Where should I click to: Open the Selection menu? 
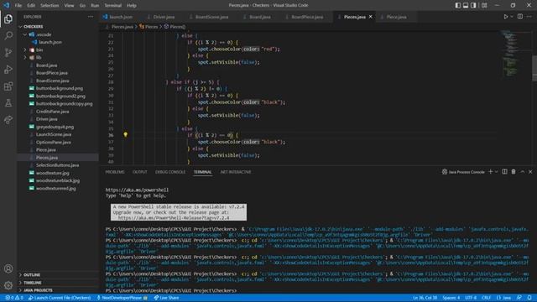click(x=50, y=6)
